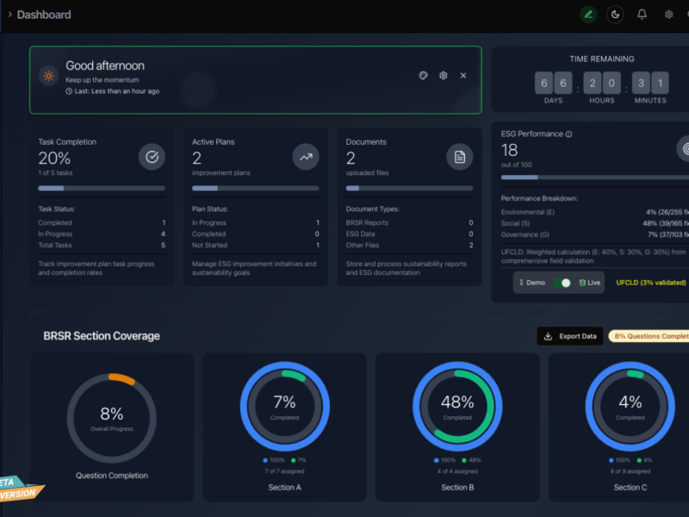Toggle dark mode with the moon icon
Viewport: 689px width, 517px height.
click(x=615, y=14)
